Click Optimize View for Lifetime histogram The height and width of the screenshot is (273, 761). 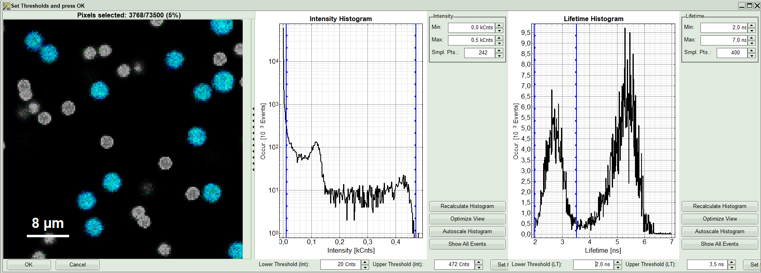720,219
